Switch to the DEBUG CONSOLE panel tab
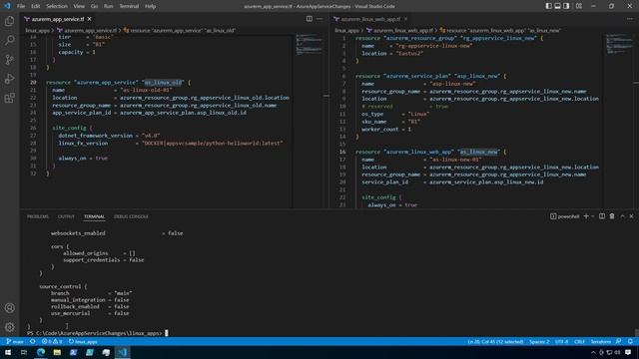The height and width of the screenshot is (359, 639). (131, 216)
